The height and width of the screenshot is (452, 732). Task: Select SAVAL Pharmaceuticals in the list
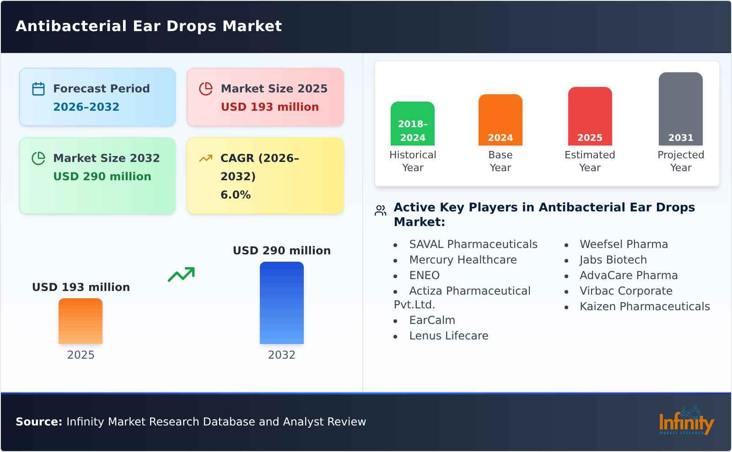[x=474, y=244]
